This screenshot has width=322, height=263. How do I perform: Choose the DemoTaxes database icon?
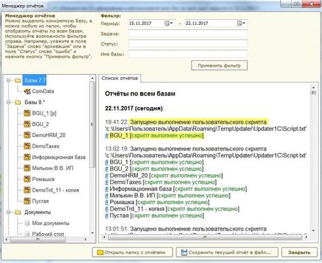tap(27, 146)
